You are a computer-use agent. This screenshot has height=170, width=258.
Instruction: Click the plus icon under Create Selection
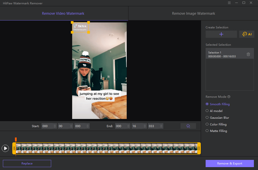point(221,34)
